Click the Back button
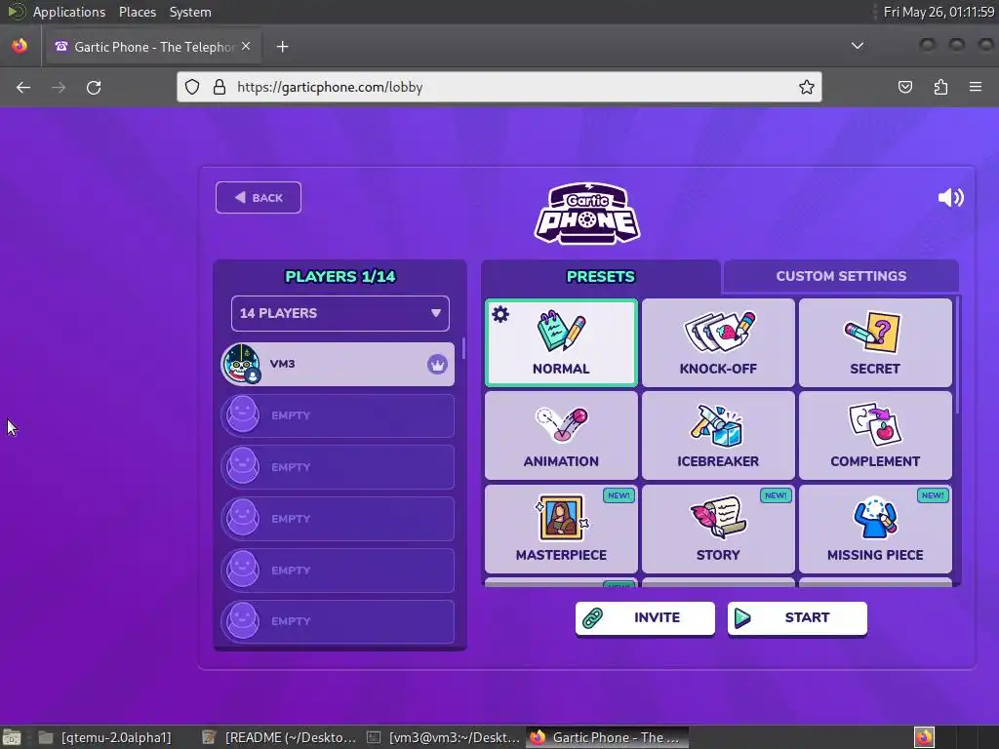This screenshot has width=999, height=749. (258, 197)
